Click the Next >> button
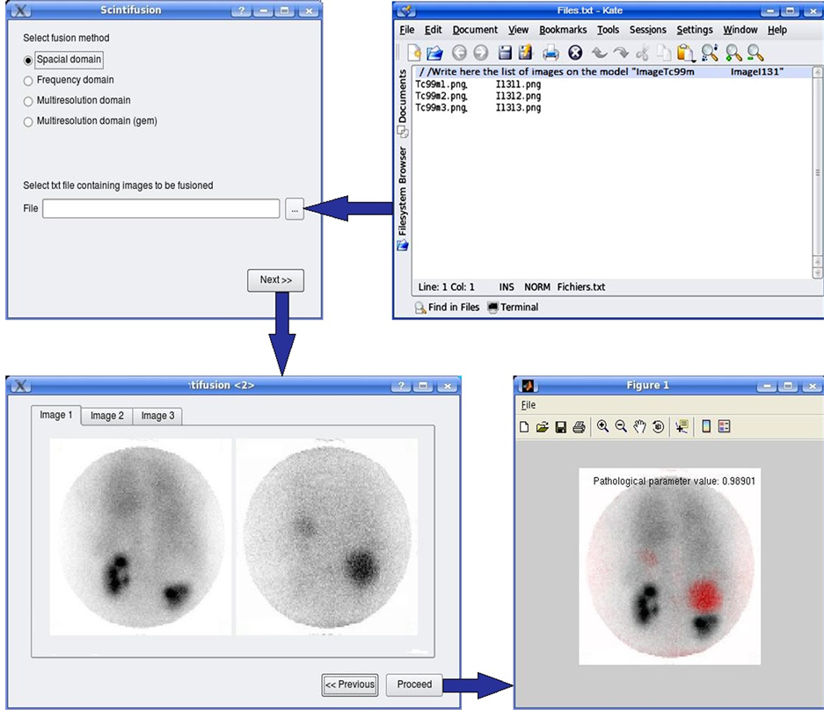Image resolution: width=824 pixels, height=710 pixels. pyautogui.click(x=275, y=280)
